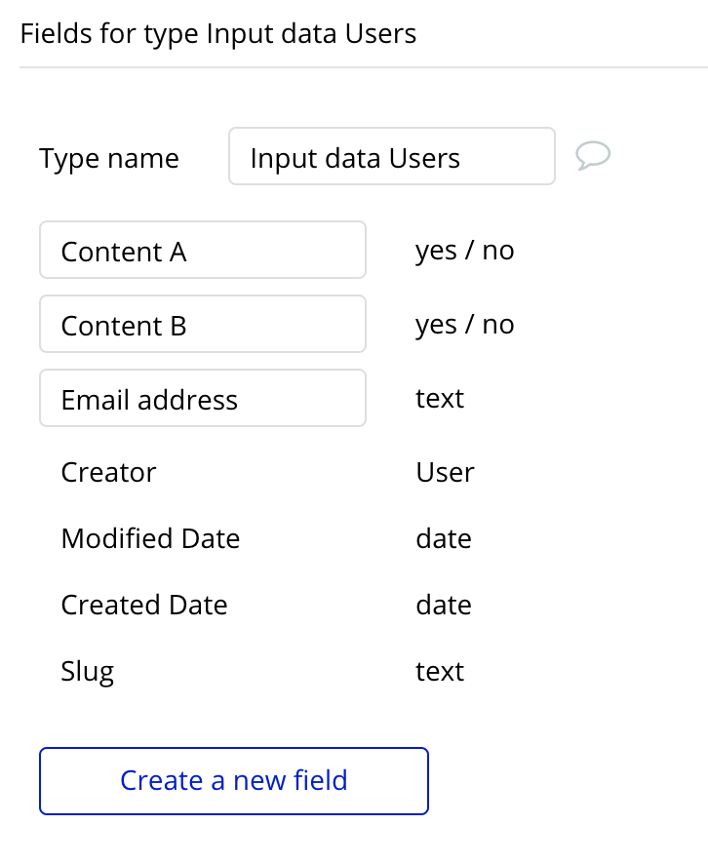Edit the Content A field name

[203, 251]
